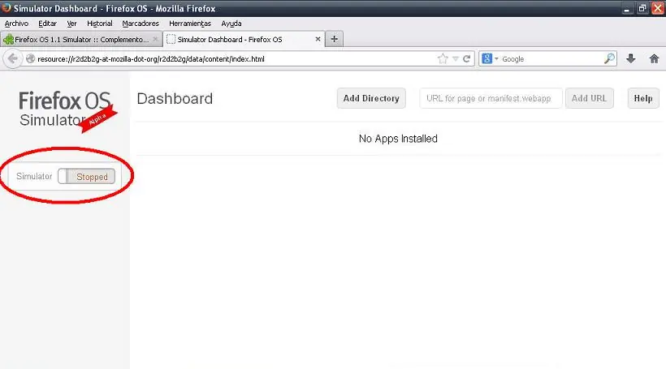Open the Editar menu
Viewport: 666px width, 369px height.
click(47, 24)
